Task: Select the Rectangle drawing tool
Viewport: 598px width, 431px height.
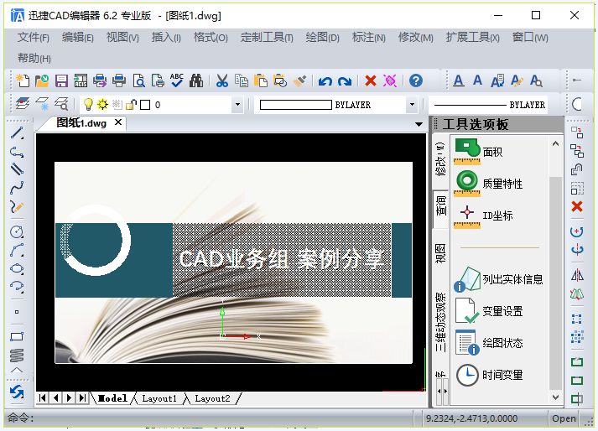Action: click(x=17, y=336)
